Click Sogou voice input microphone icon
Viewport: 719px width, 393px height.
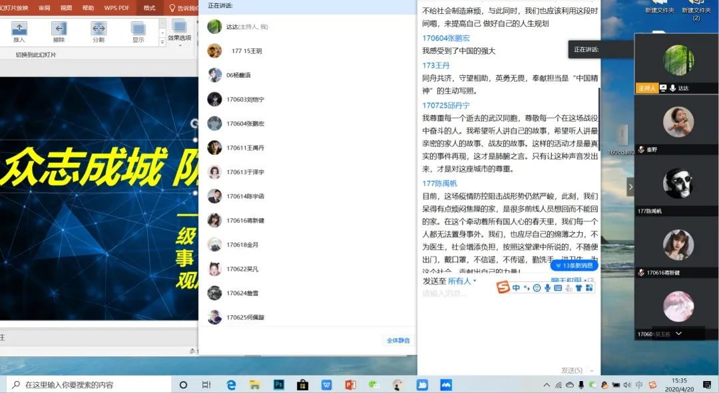click(x=547, y=288)
